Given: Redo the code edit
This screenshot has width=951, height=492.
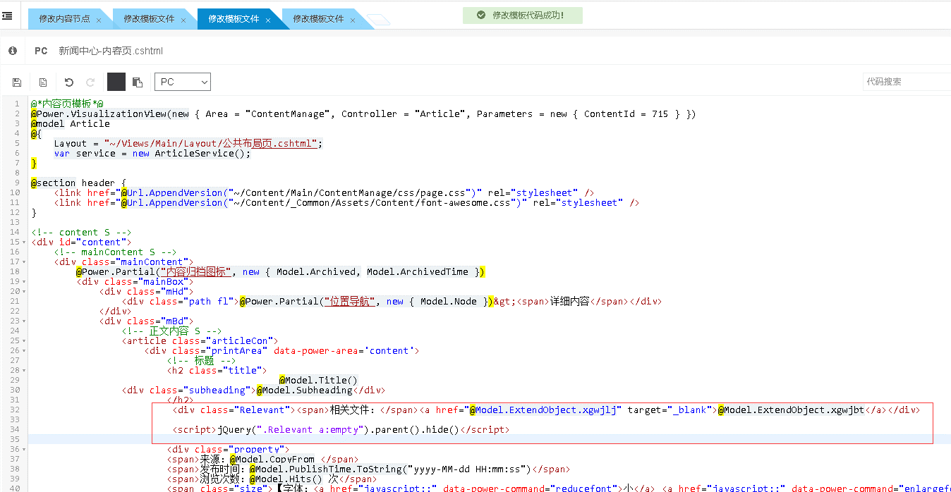Looking at the screenshot, I should pos(90,82).
